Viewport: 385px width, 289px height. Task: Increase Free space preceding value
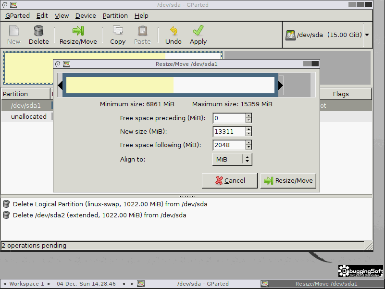coord(248,116)
